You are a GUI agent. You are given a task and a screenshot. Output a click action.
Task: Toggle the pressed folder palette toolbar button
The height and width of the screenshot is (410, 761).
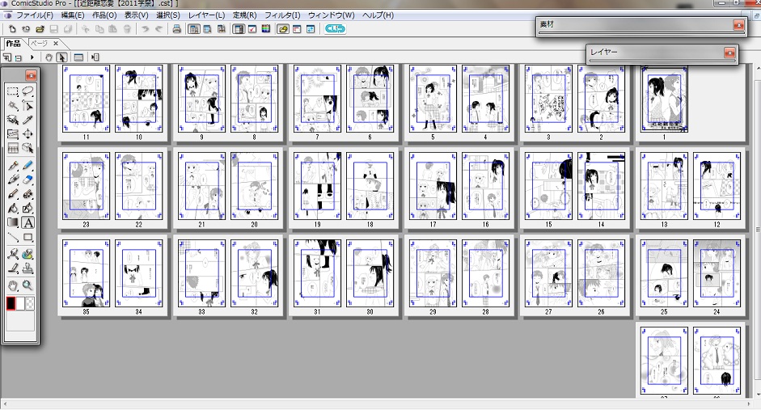(x=283, y=29)
